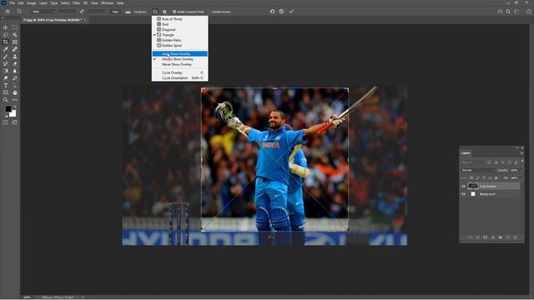Select the Rectangle shape tool

[6, 92]
